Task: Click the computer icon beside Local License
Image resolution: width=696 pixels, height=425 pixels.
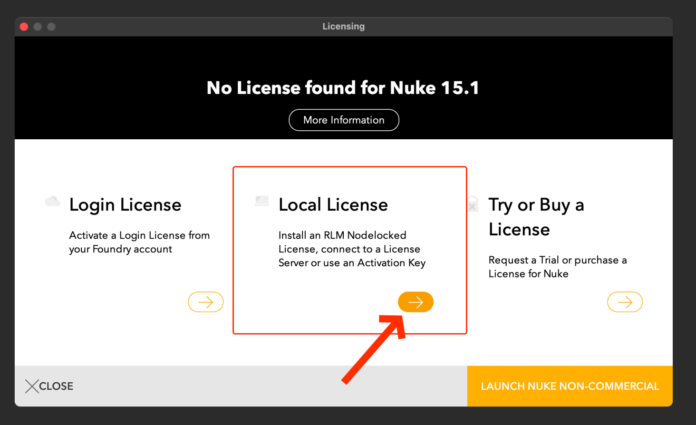Action: coord(262,201)
